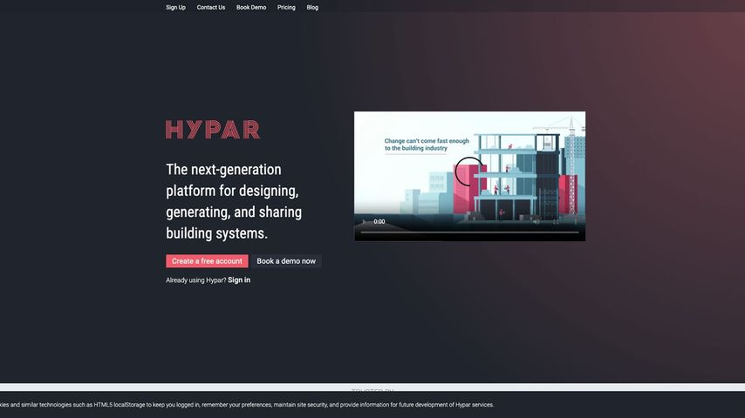The height and width of the screenshot is (418, 745).
Task: Visit the Blog
Action: click(x=312, y=7)
